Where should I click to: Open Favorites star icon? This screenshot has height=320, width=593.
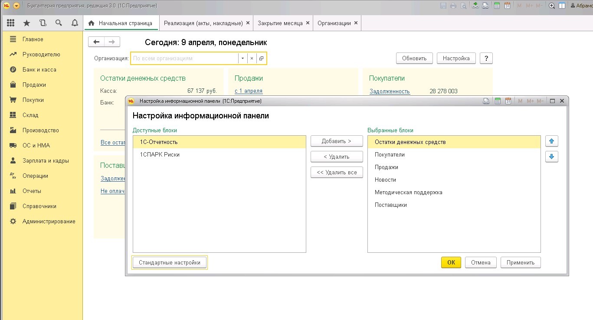[26, 23]
